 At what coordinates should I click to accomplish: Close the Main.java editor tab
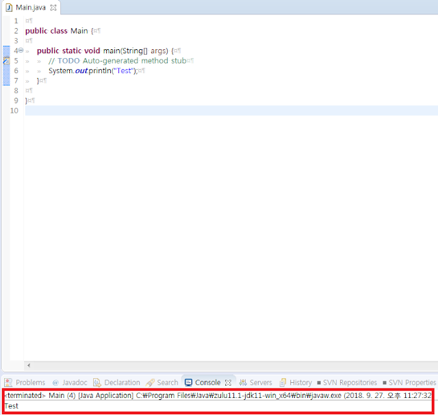pyautogui.click(x=53, y=8)
